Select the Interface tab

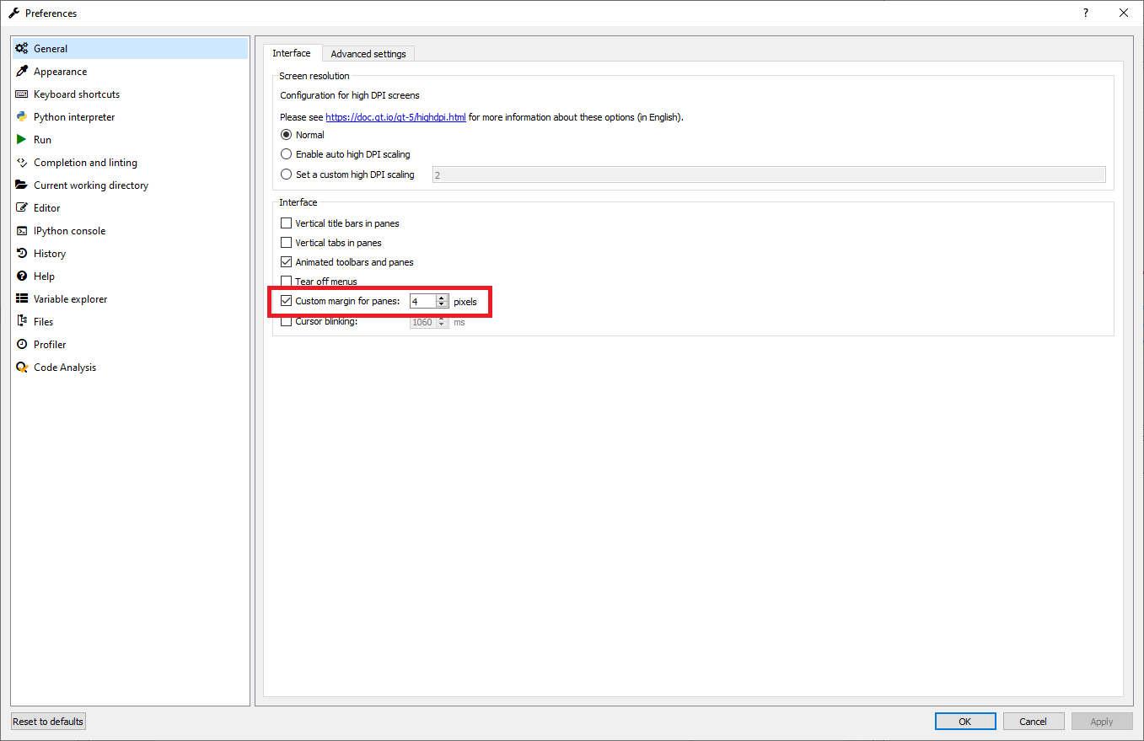tap(292, 53)
